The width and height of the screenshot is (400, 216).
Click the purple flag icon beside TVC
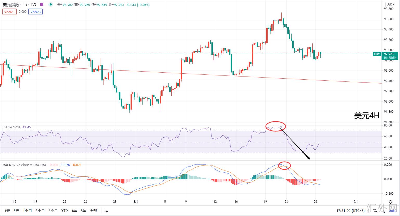pyautogui.click(x=42, y=4)
